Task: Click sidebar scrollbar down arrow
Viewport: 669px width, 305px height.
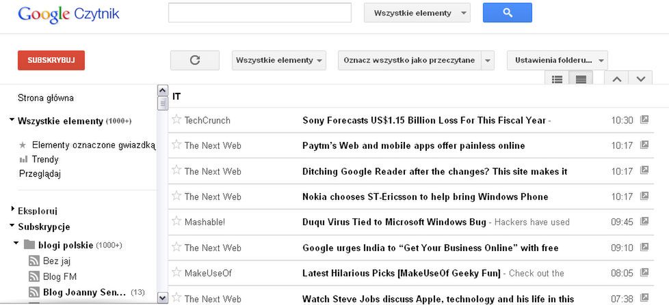Action: (x=163, y=297)
